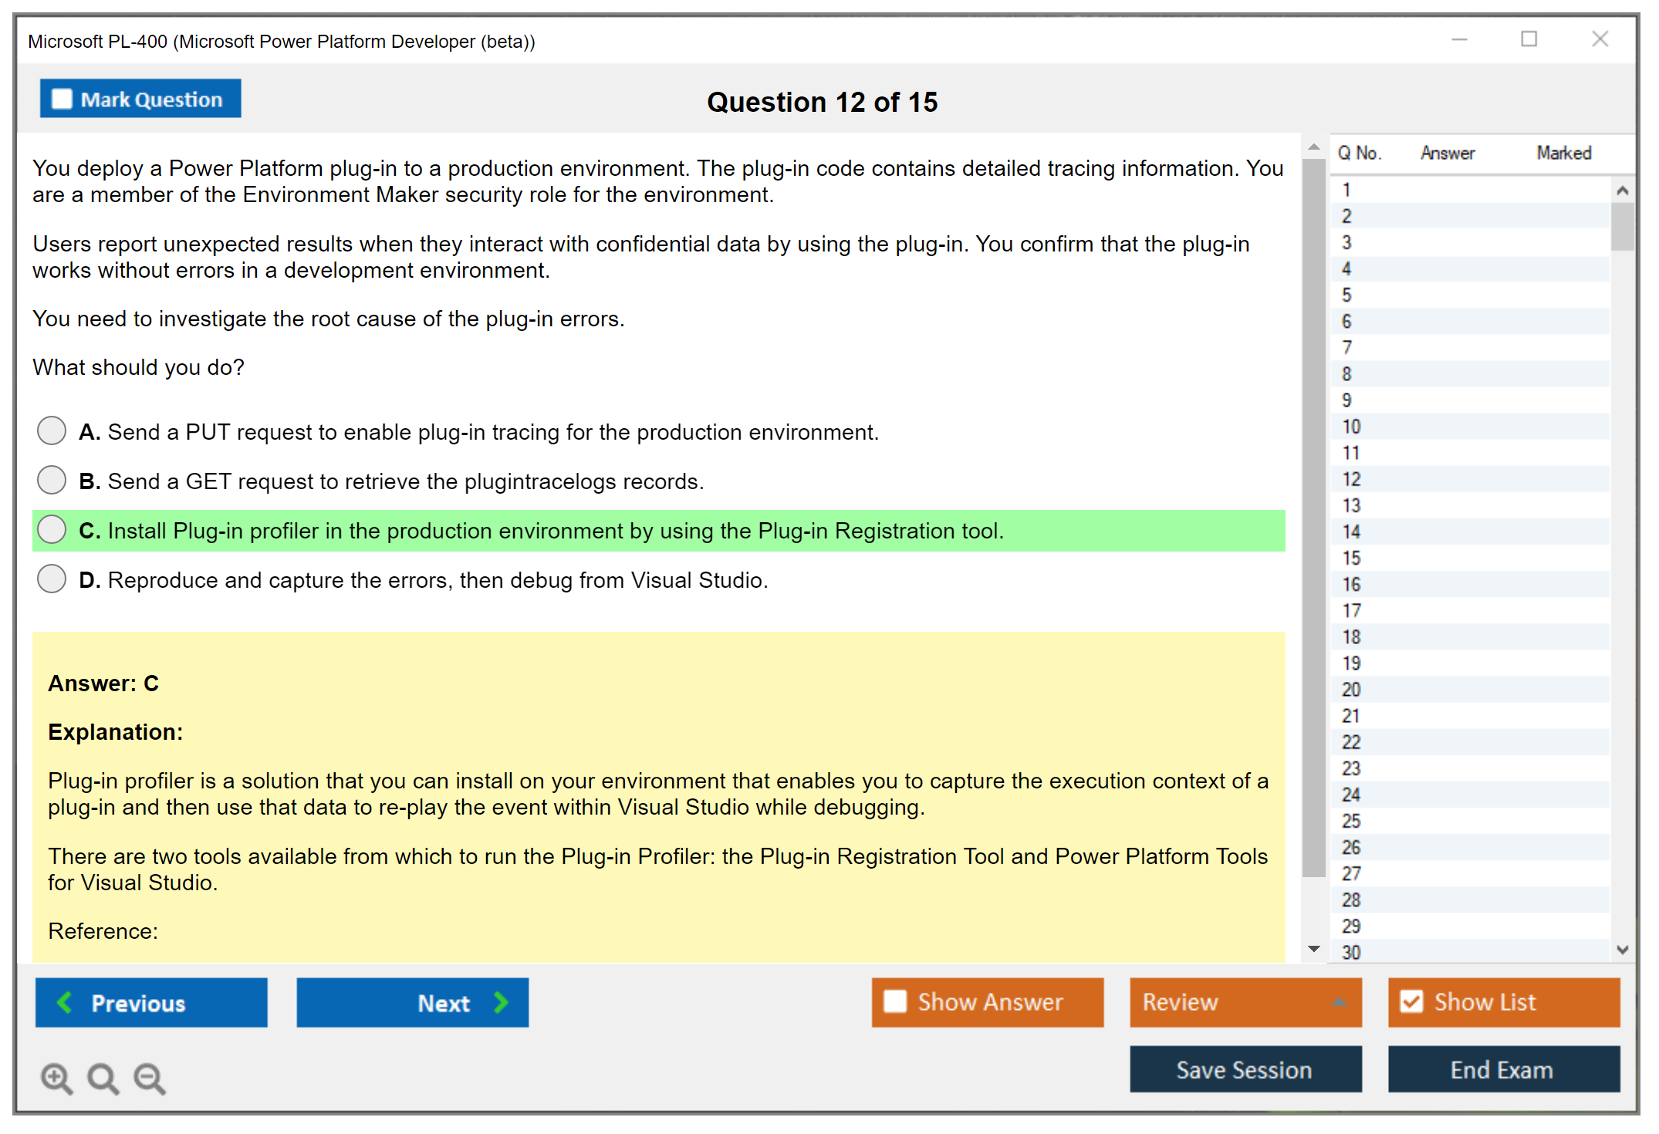
Task: Click the End Exam button
Action: click(1503, 1069)
